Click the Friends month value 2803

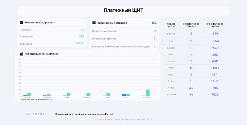click(x=215, y=68)
